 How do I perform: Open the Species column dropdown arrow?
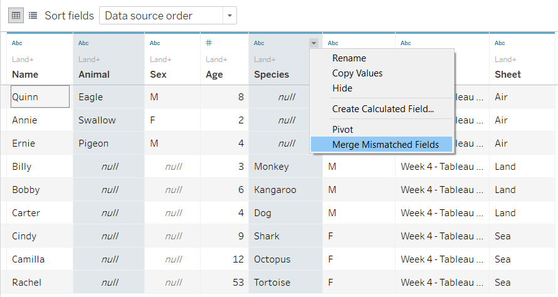coord(313,43)
